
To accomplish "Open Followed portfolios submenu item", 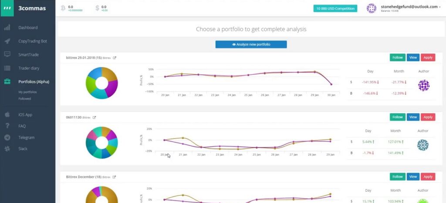I will [24, 99].
